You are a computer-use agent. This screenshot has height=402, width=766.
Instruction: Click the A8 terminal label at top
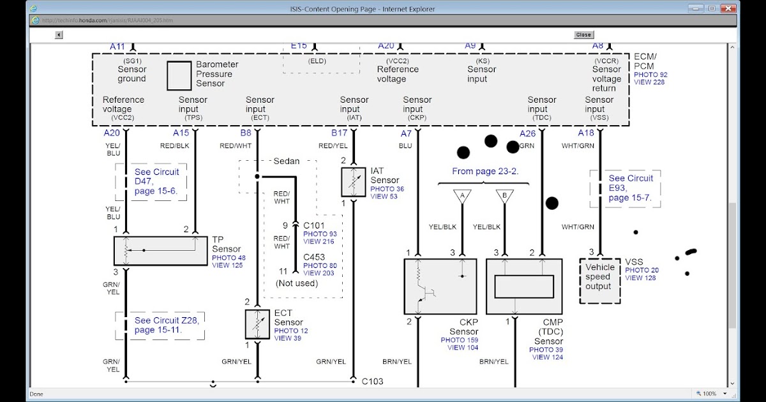point(597,47)
